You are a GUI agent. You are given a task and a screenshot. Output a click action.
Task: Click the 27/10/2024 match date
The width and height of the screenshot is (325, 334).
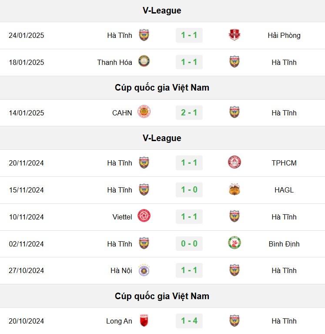pos(27,270)
